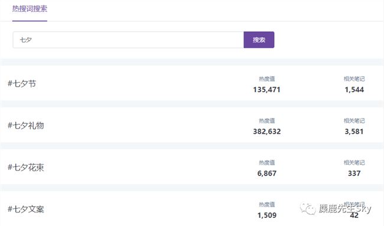This screenshot has width=384, height=226.
Task: View 42 related notes for 七夕文案
Action: click(x=354, y=215)
